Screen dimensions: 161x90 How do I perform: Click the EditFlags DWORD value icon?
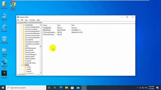point(44,30)
